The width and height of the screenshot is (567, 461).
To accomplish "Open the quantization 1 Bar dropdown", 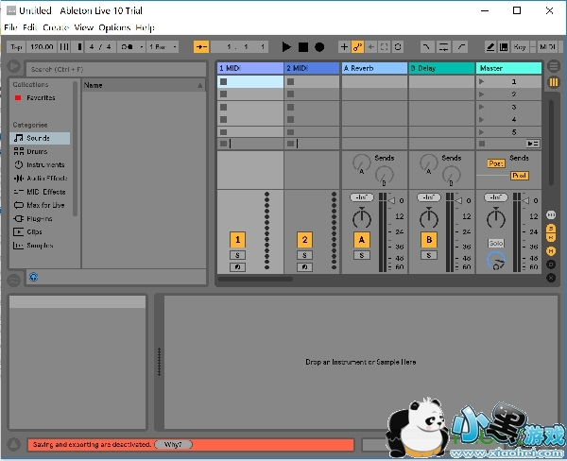I will 163,46.
